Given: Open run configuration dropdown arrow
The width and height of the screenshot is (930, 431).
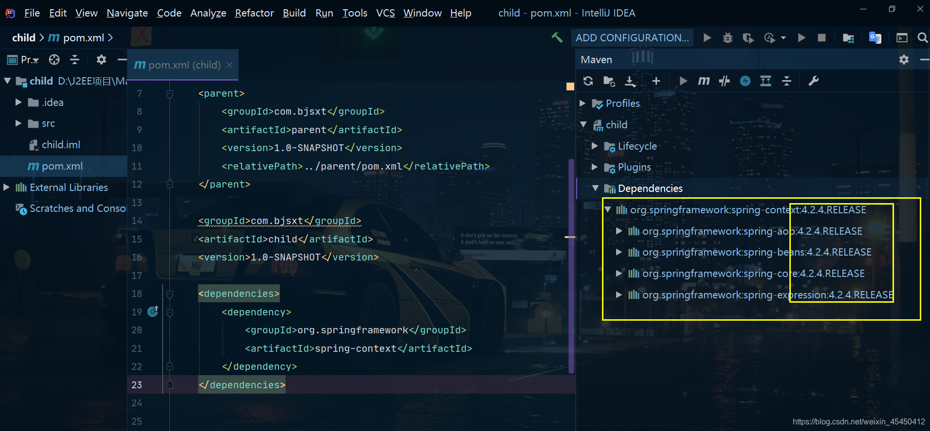Looking at the screenshot, I should 783,38.
